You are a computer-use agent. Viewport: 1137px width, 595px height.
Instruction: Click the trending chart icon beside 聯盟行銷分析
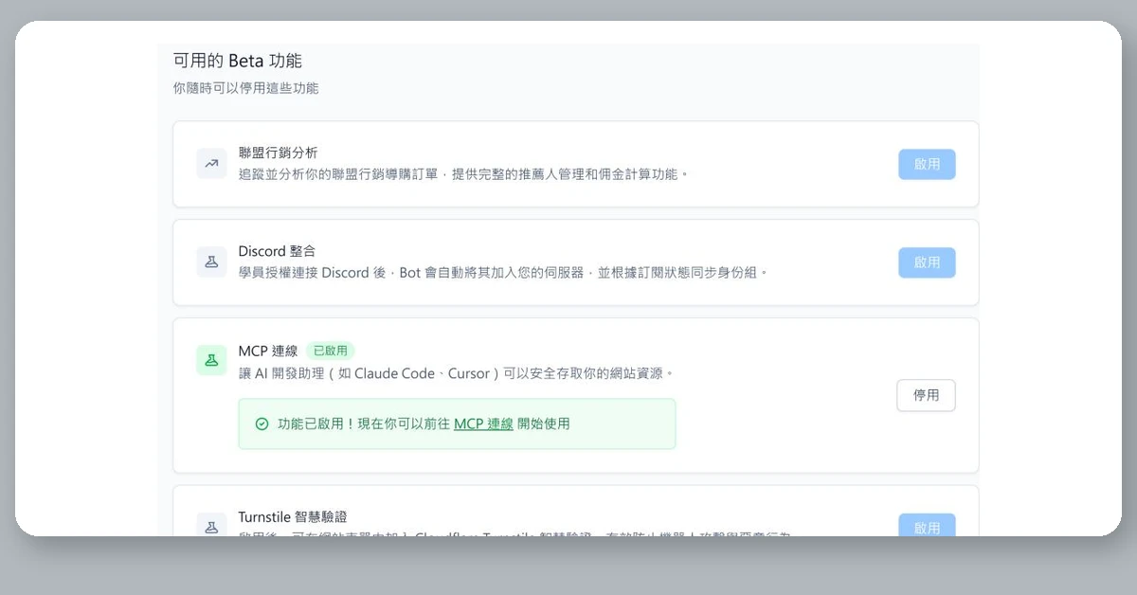click(211, 163)
